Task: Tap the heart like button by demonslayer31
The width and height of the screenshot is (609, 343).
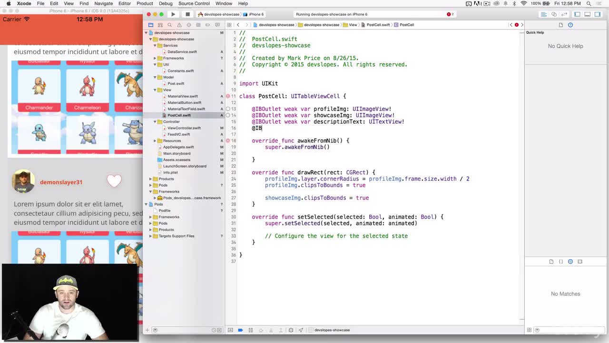Action: click(114, 181)
